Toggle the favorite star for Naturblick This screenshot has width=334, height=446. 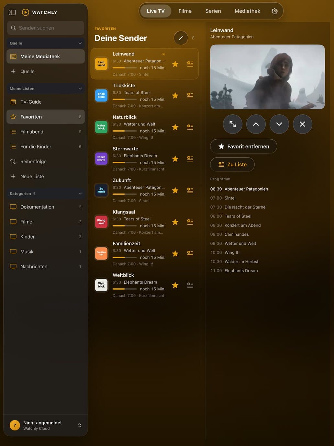175,127
